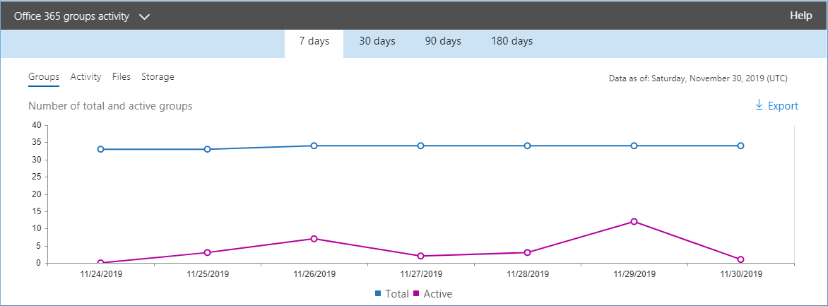Screen dimensions: 828x306
Task: Switch to the 30 days period
Action: [377, 41]
